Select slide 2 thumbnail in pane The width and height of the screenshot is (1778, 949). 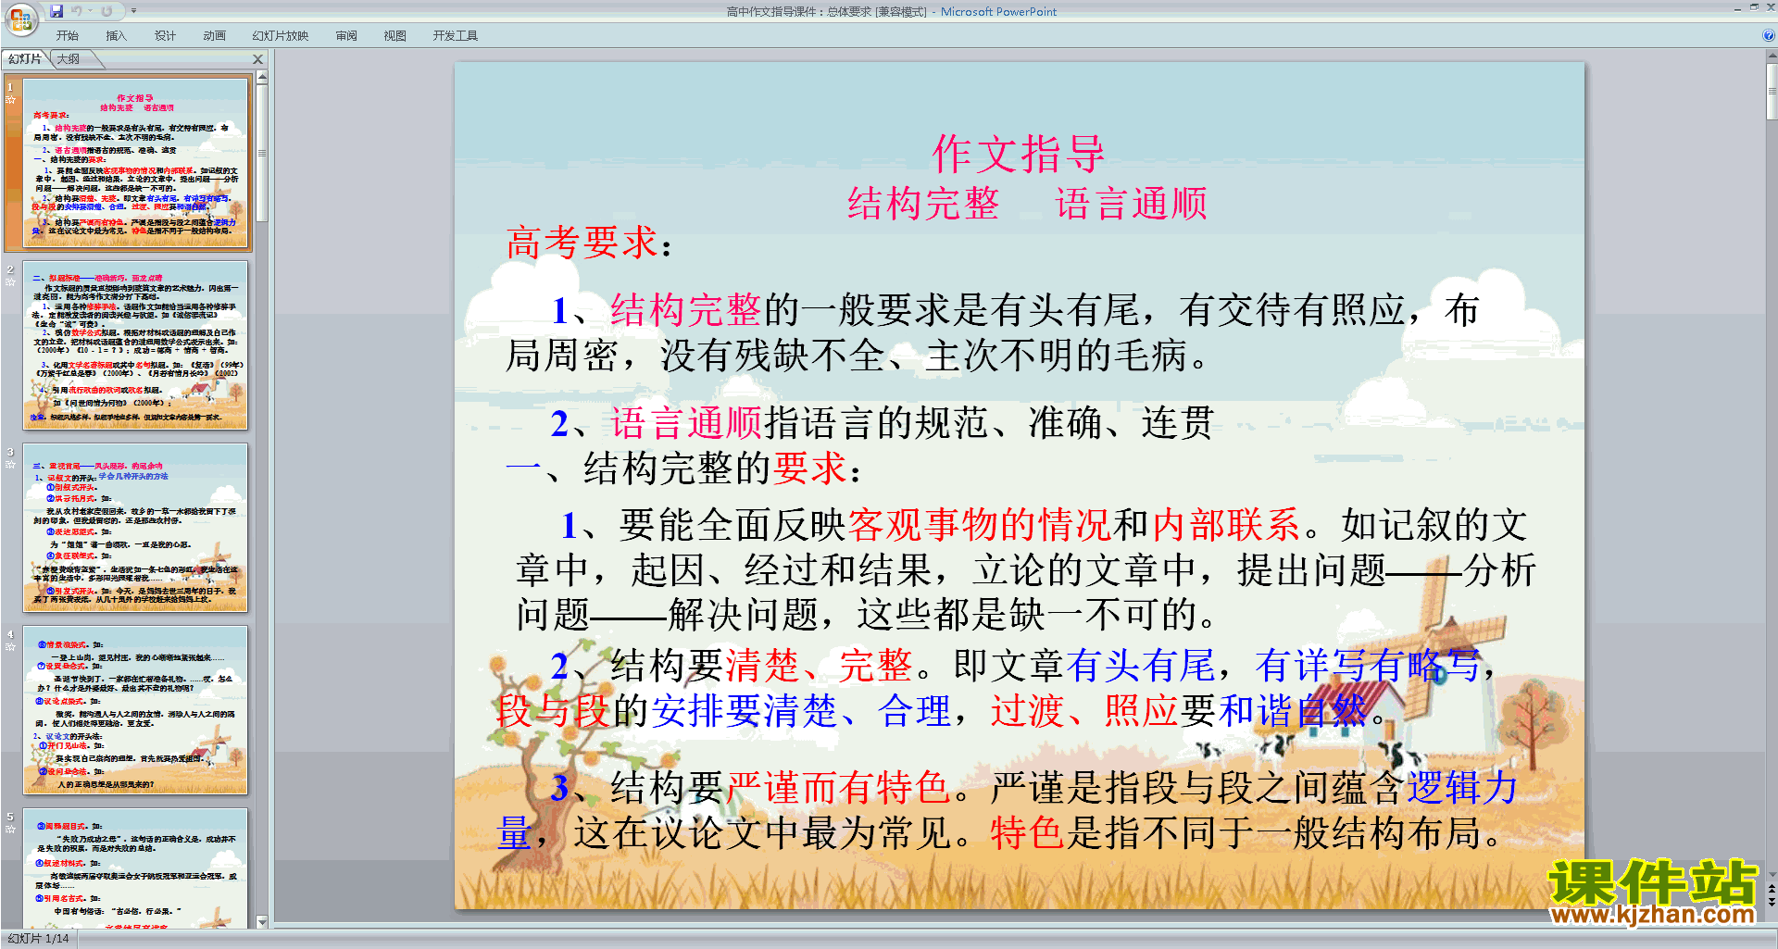(135, 344)
